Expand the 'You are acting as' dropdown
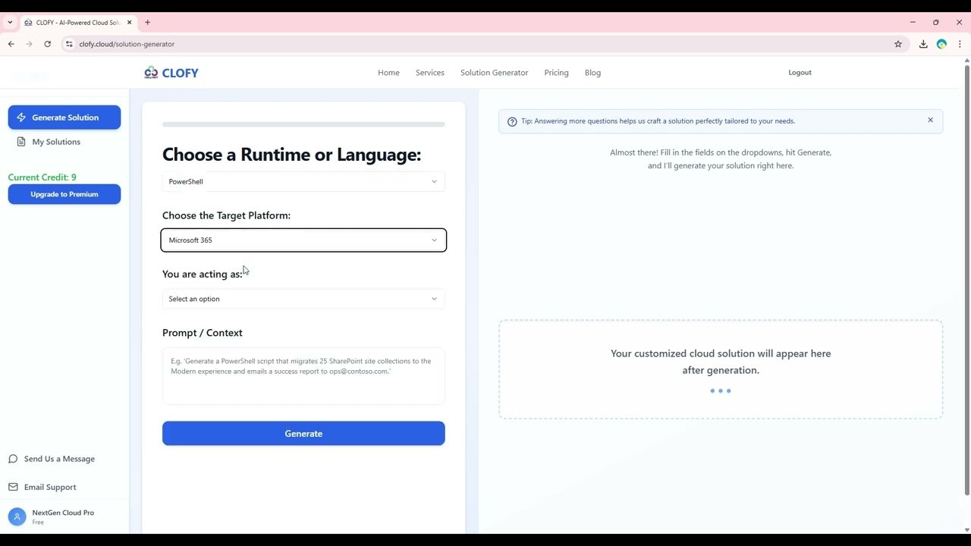Viewport: 971px width, 546px height. pos(303,299)
